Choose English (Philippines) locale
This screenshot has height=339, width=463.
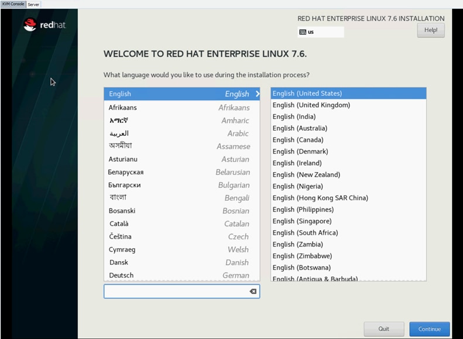pos(348,210)
